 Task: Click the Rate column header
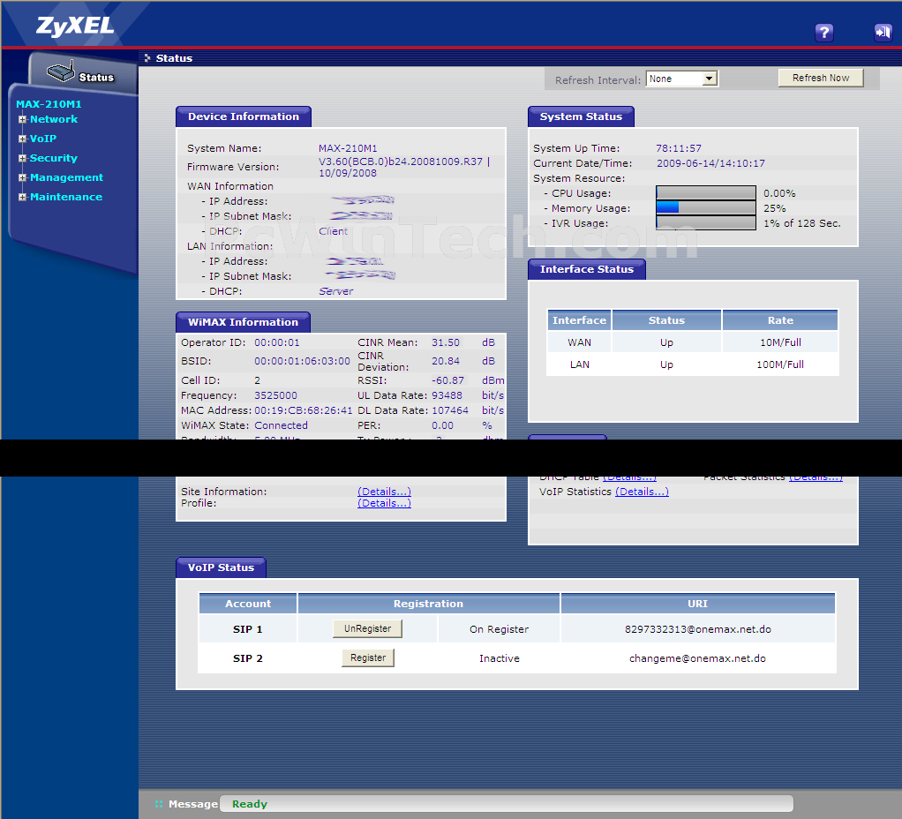click(x=780, y=320)
